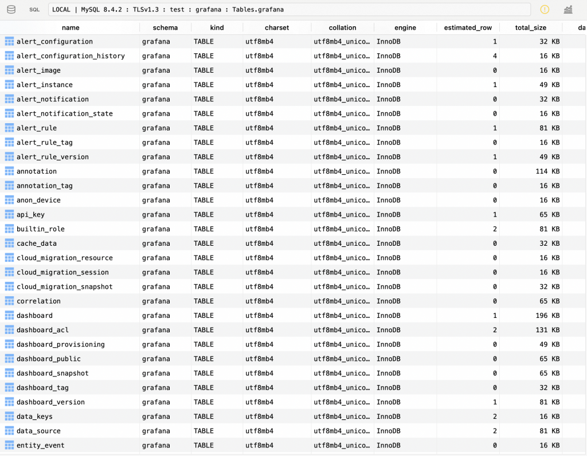
Task: Click table icon for cloud_migration_session
Action: [x=9, y=272]
